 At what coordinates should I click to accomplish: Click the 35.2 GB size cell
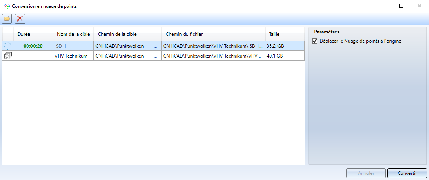coord(285,46)
